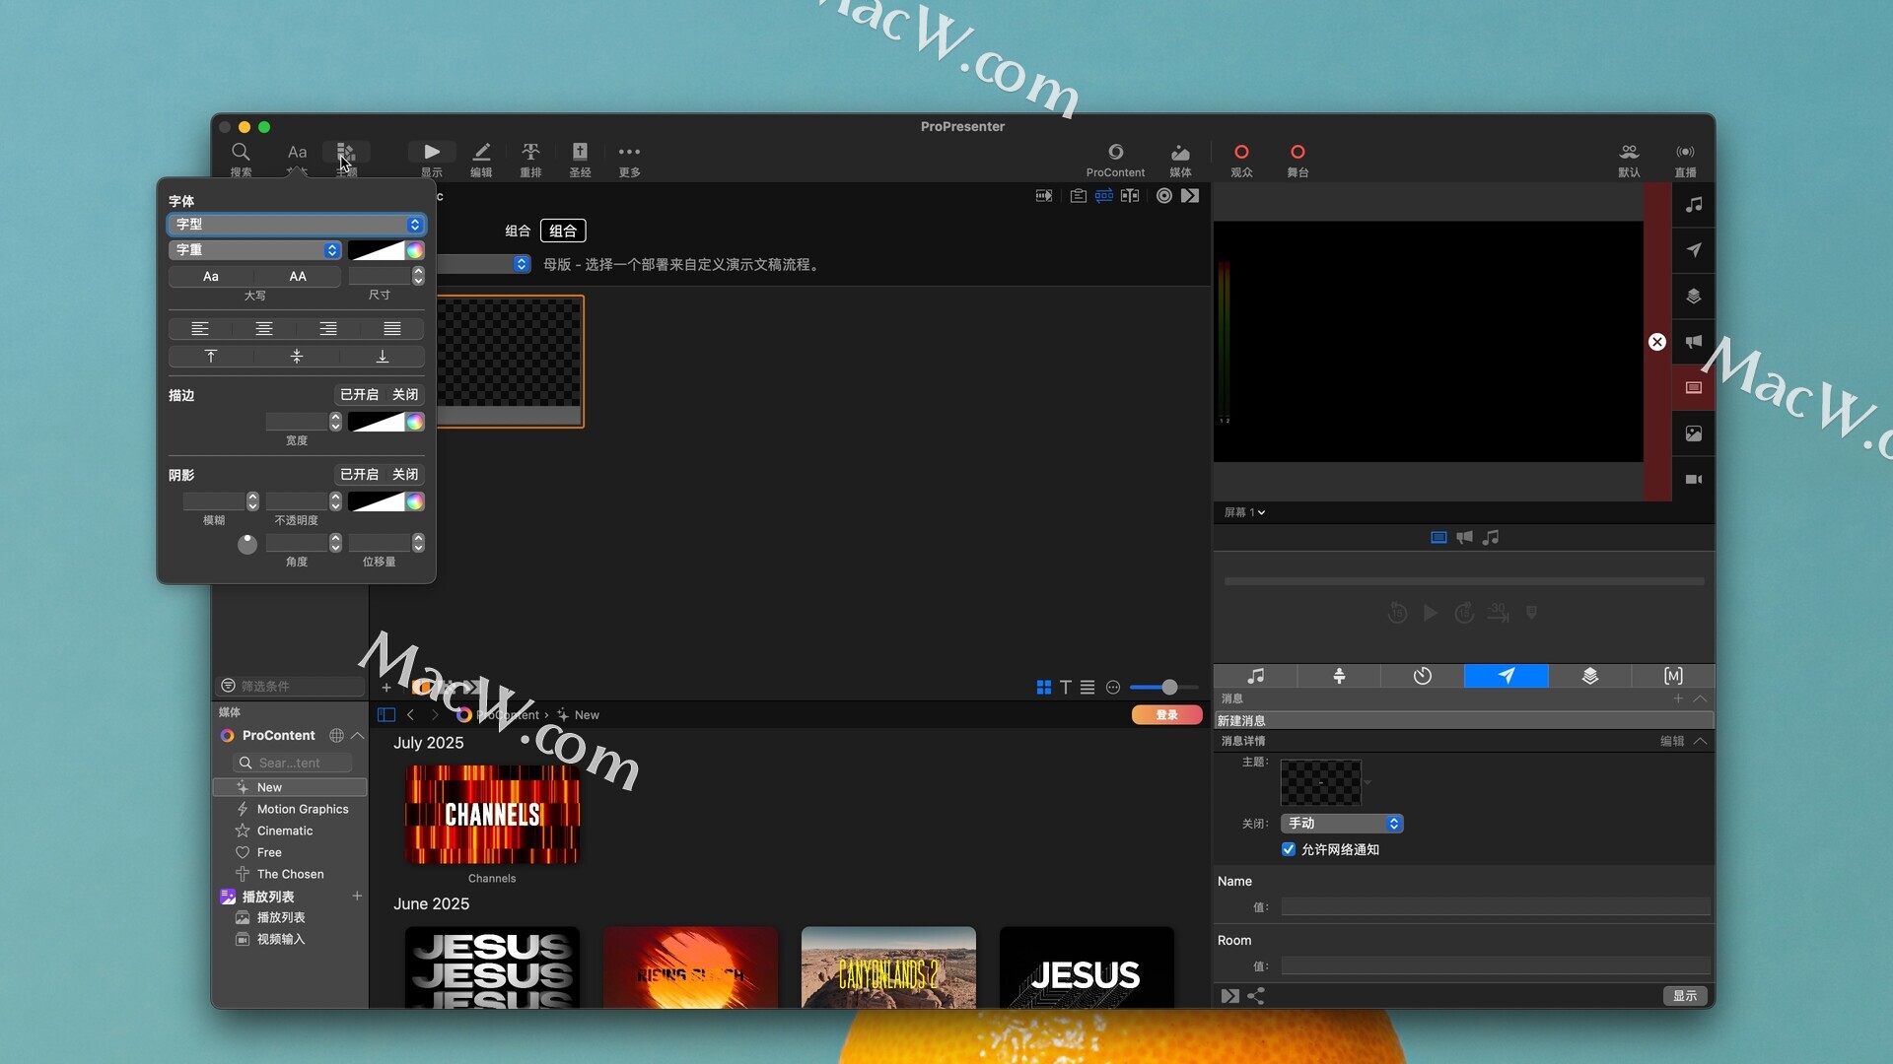This screenshot has height=1064, width=1893.
Task: Adjust the shadow angle knob
Action: coord(247,544)
